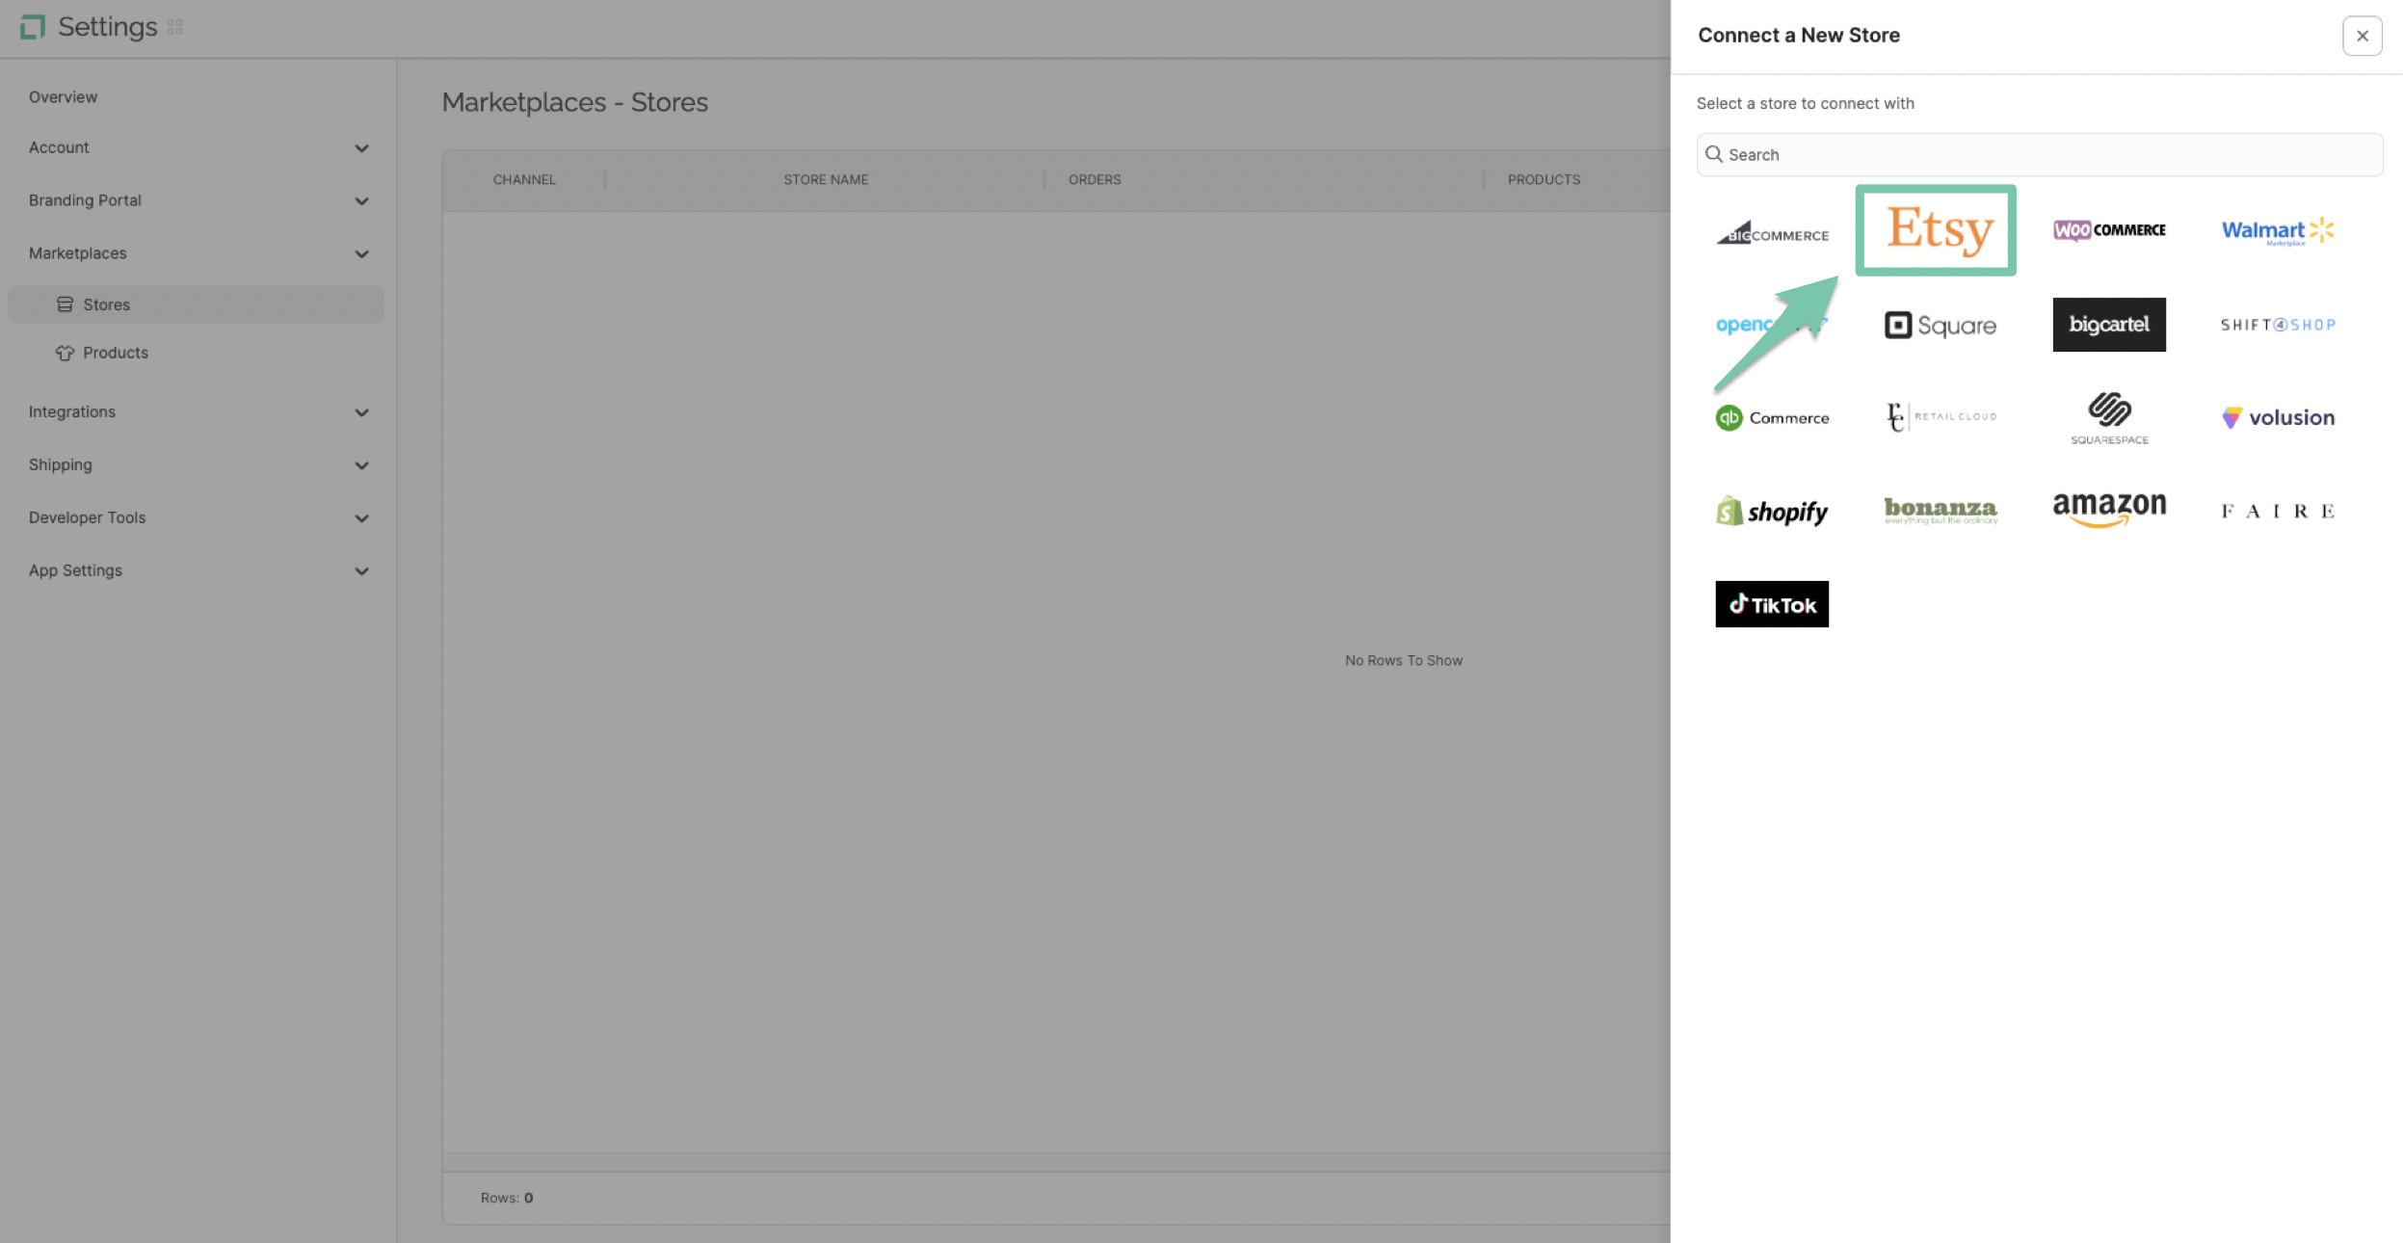This screenshot has width=2403, height=1243.
Task: Click the magnifier icon in search box
Action: click(1713, 154)
